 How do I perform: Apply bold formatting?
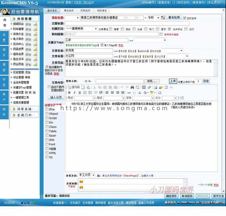(69, 93)
